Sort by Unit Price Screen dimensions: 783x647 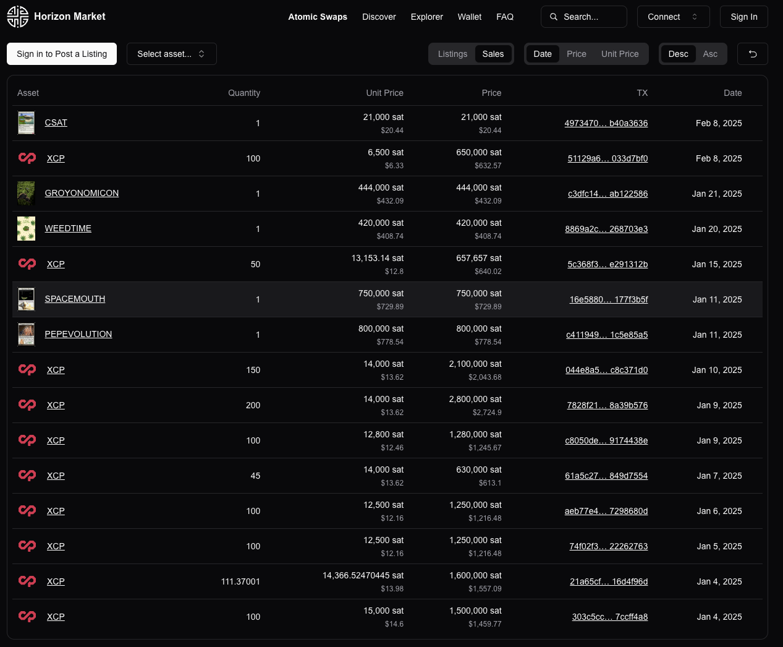620,54
